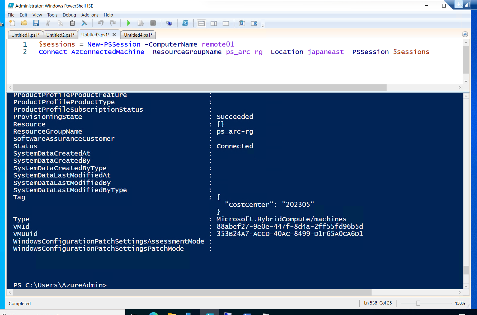Click the VMId value 88abef27-9e0e-447f-8d4a-2ff55fd96b5d
This screenshot has height=315, width=477.
point(290,226)
